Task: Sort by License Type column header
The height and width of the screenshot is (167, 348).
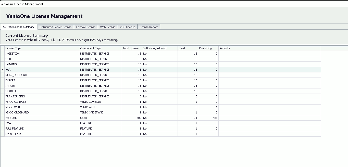Action: tap(42, 48)
